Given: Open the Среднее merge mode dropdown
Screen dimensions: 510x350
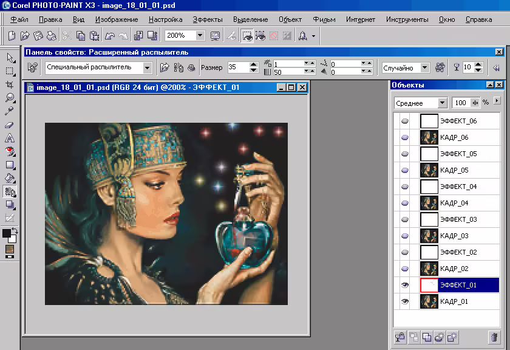Looking at the screenshot, I should tap(442, 103).
